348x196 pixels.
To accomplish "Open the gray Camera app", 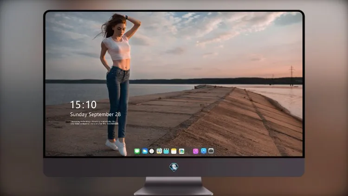I will click(211, 151).
